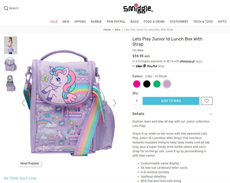Click the ADD TO BAG button

coord(171,101)
